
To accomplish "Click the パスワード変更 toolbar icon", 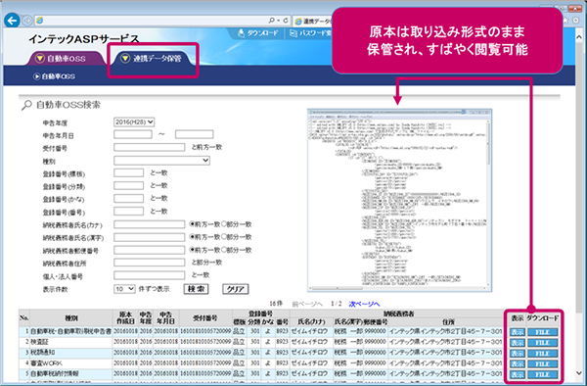I will pos(293,33).
